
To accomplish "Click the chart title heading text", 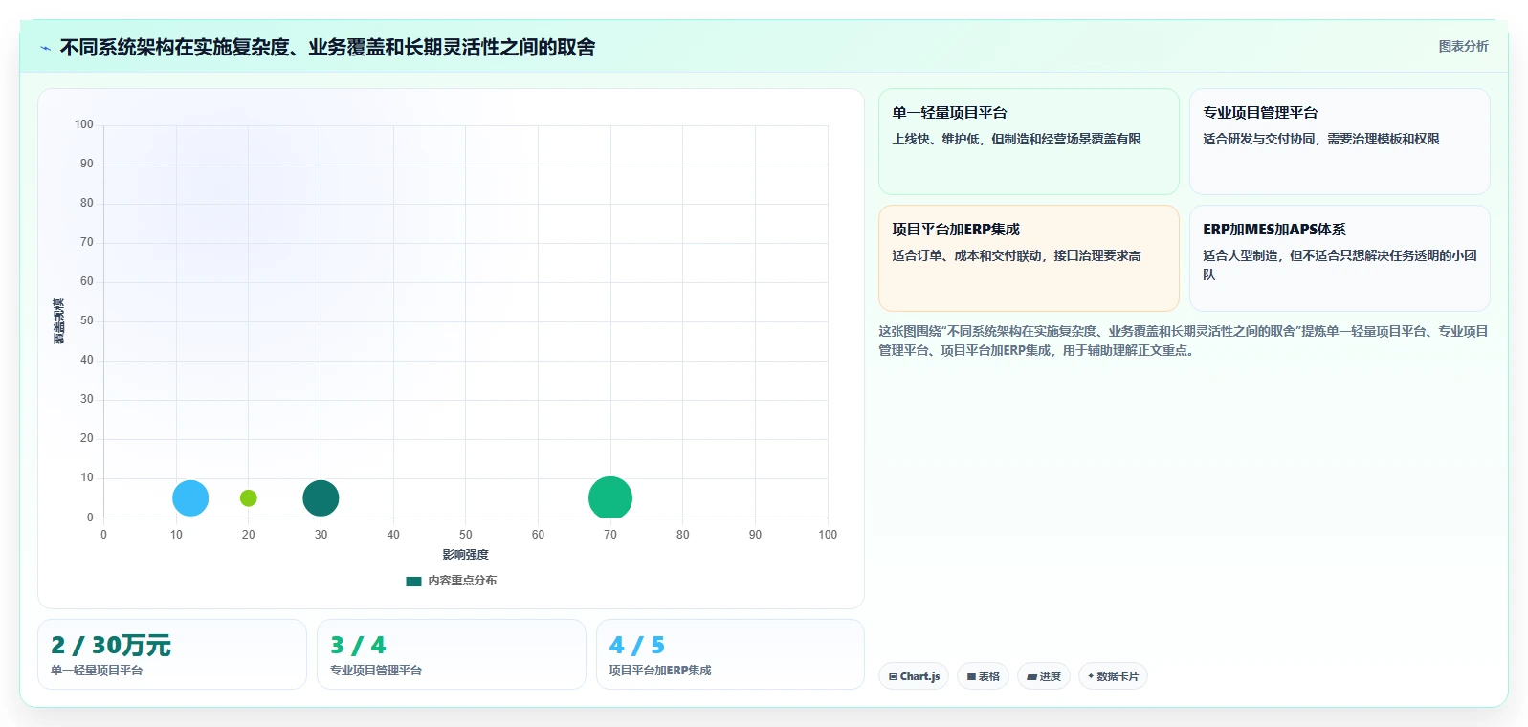I will (327, 47).
